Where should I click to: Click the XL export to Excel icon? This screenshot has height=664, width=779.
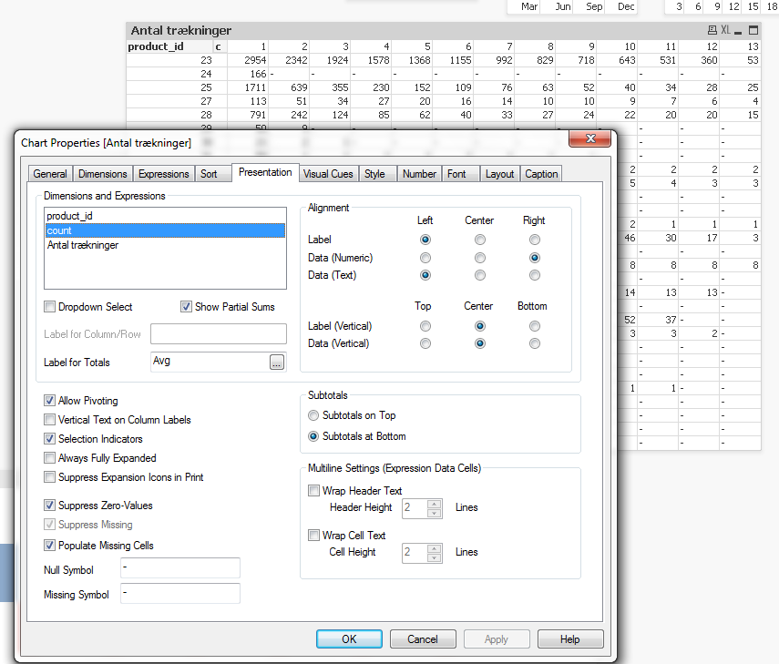[725, 31]
